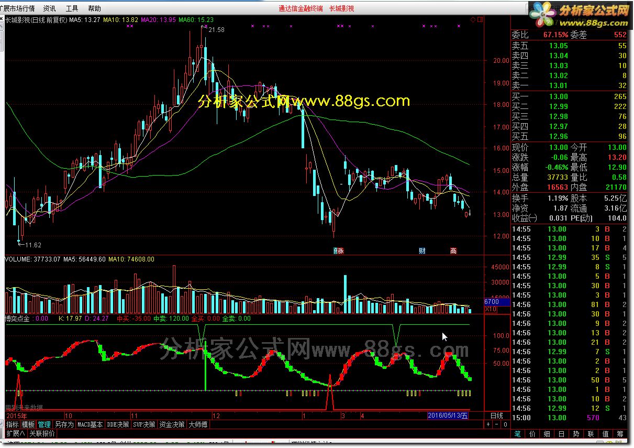The image size is (634, 448).
Task: Click the 日线 period selector
Action: coord(496,416)
